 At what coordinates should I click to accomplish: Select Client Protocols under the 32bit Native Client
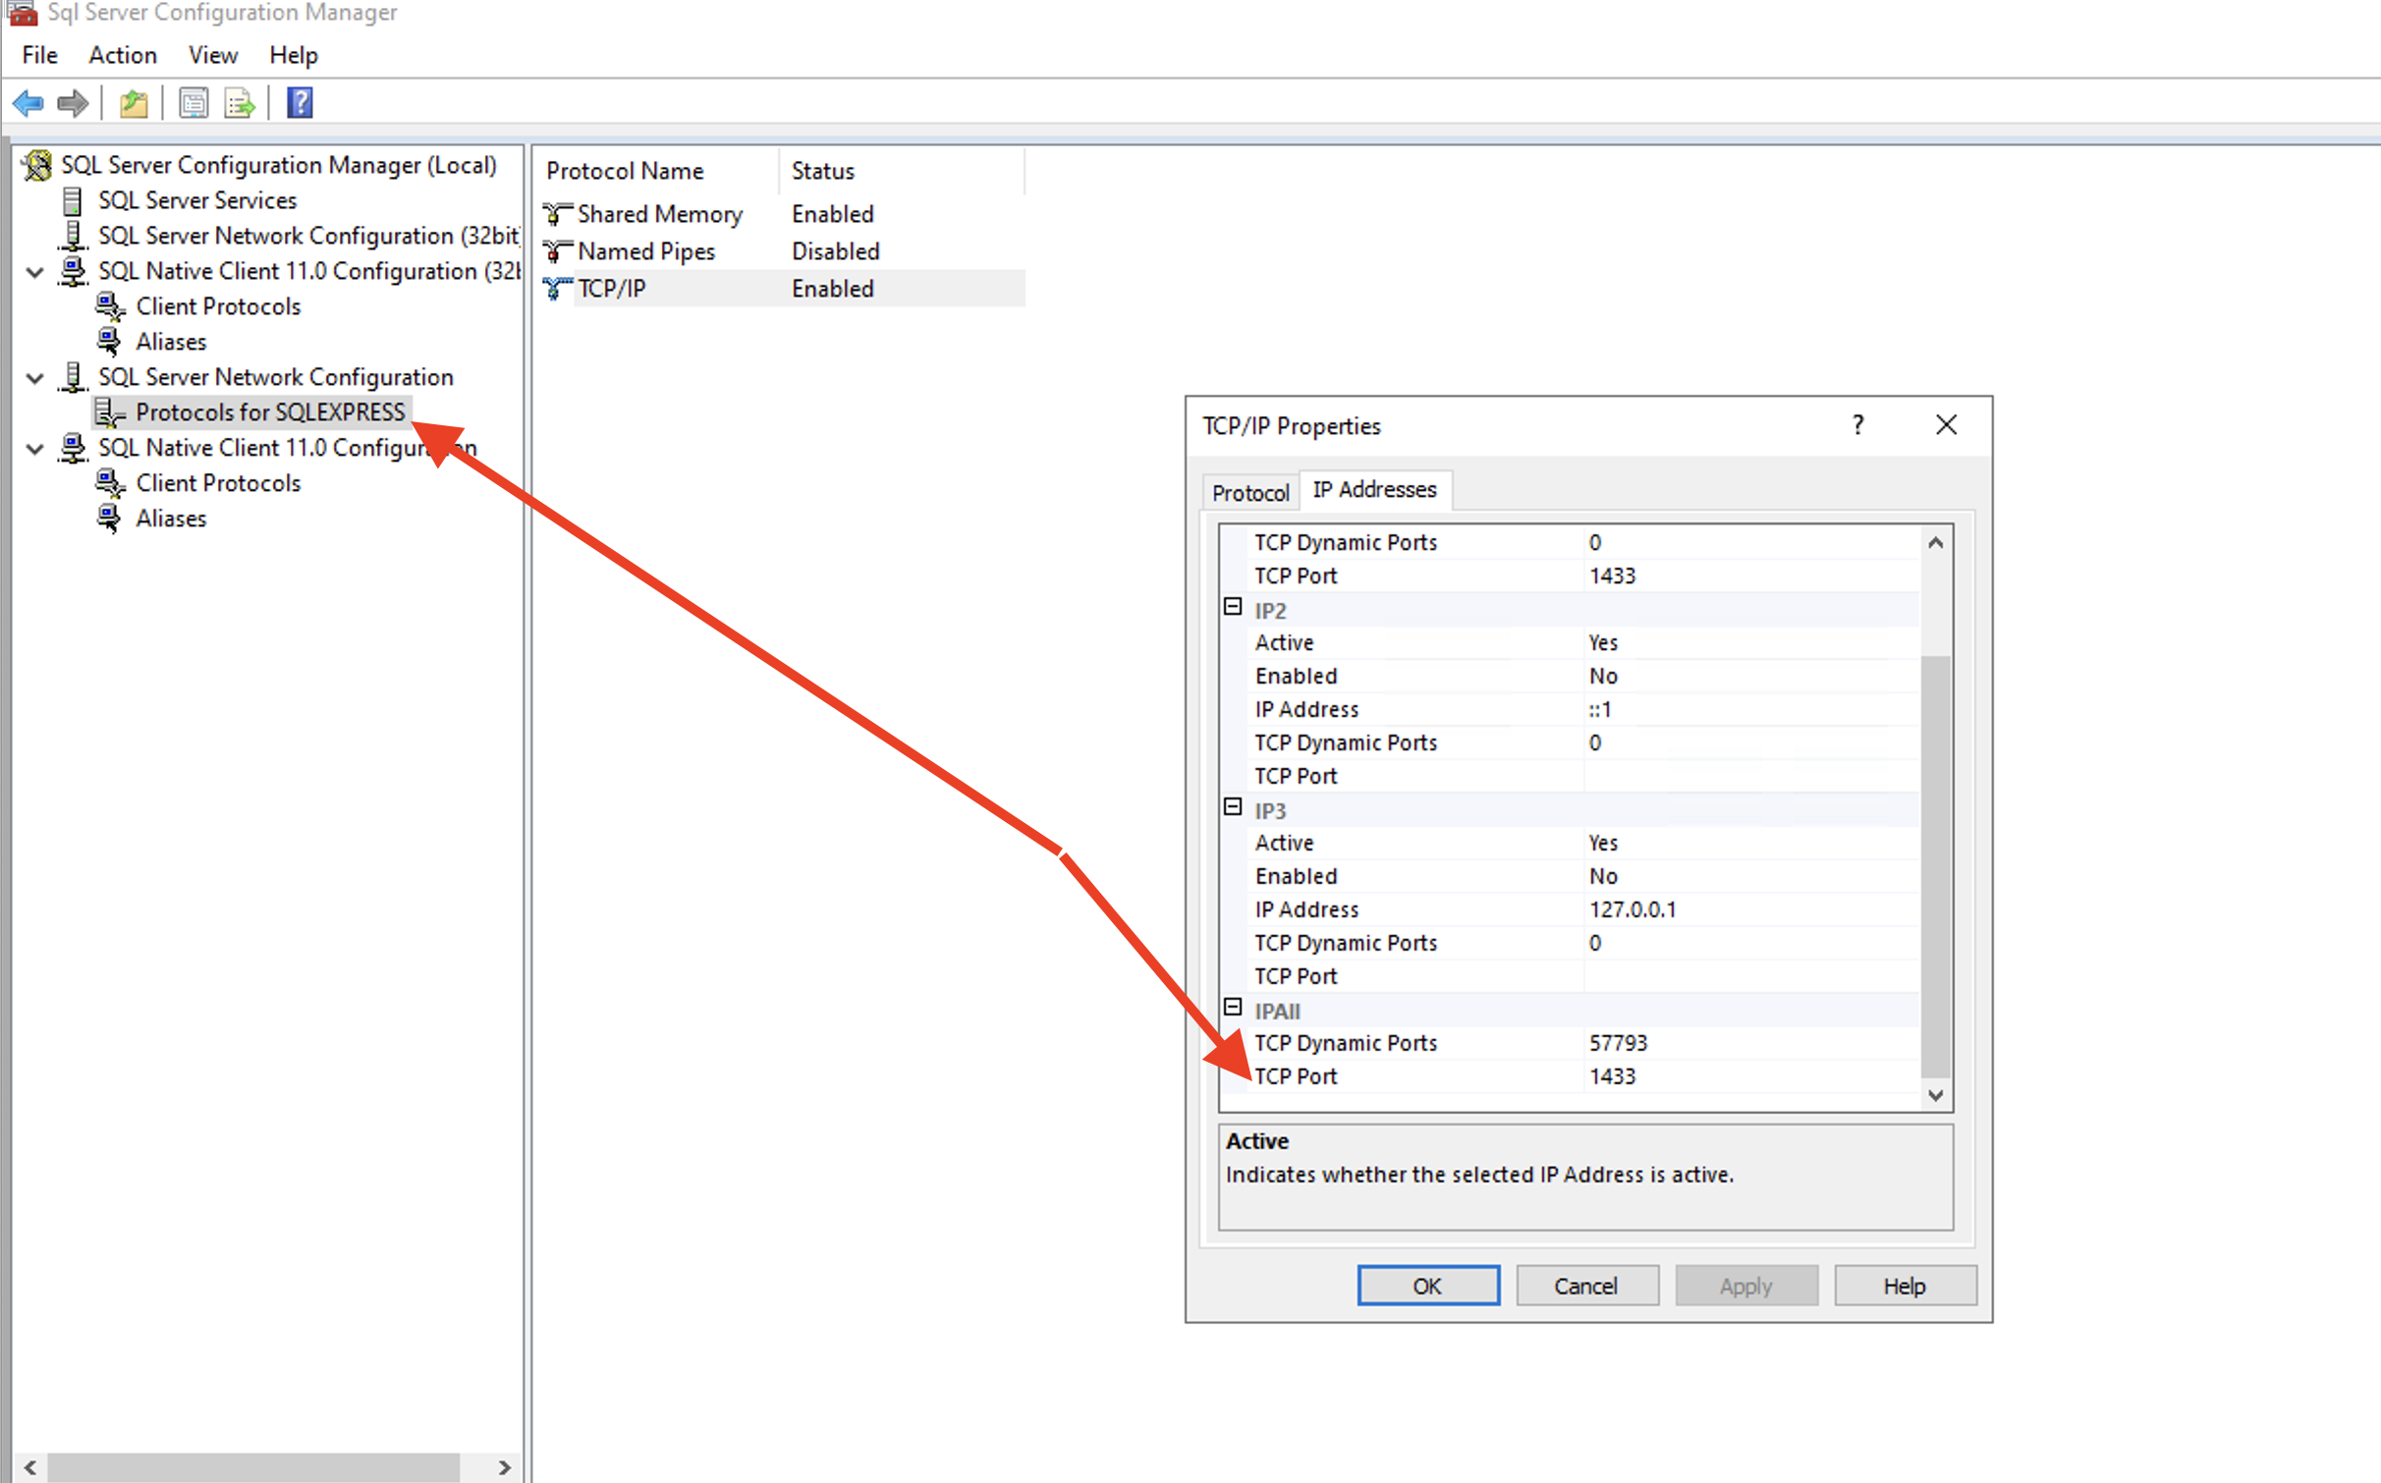click(x=218, y=306)
